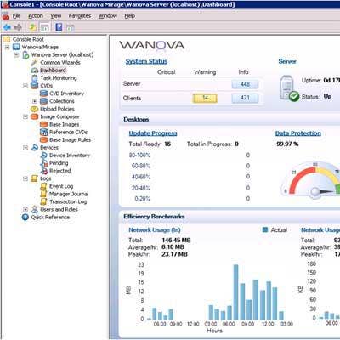Click the Help question mark toolbar icon
The height and width of the screenshot is (340, 340).
click(x=59, y=27)
